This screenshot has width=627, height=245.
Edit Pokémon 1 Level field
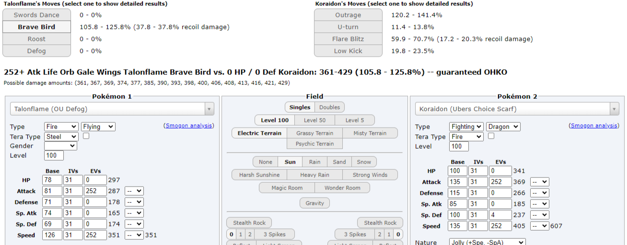pos(54,155)
